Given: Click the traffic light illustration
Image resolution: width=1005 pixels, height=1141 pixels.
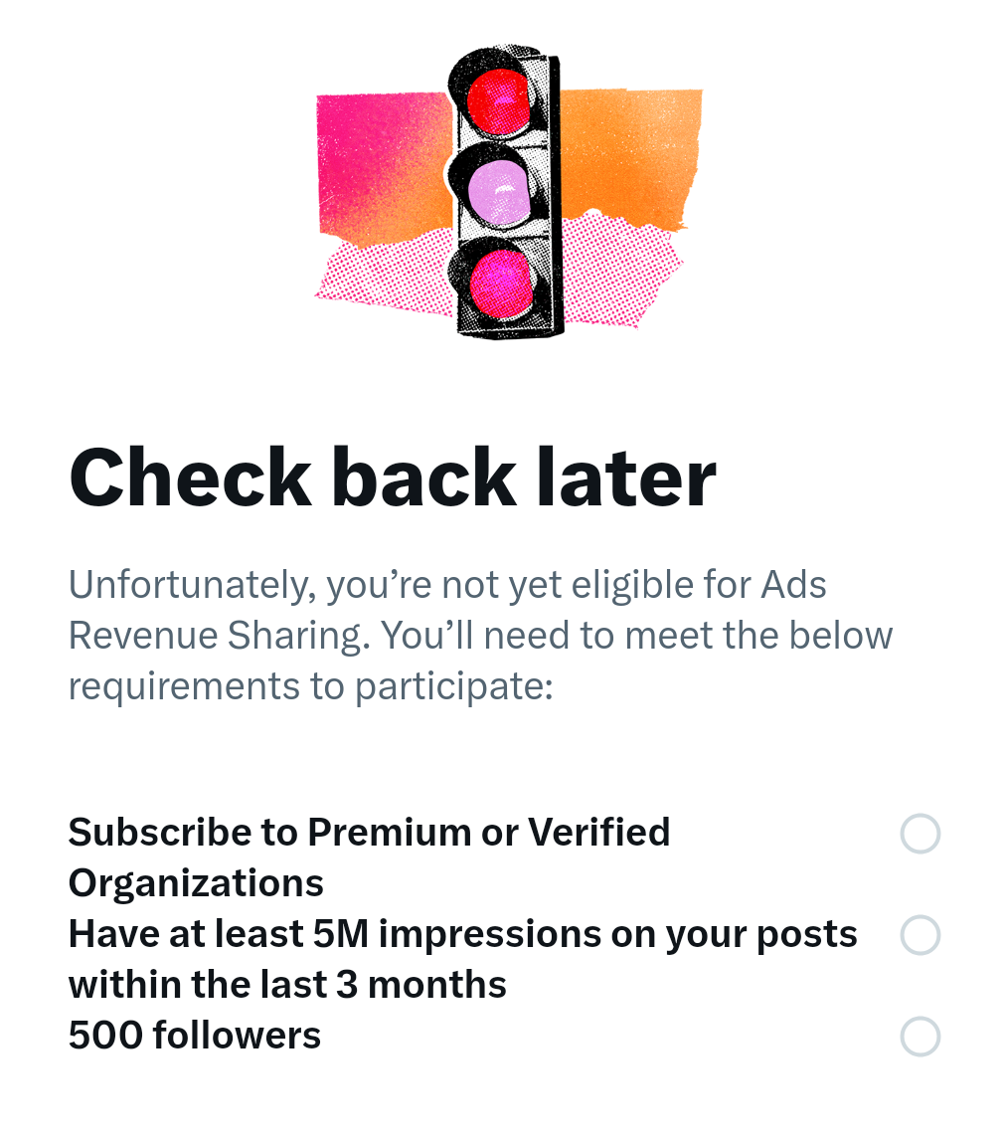Looking at the screenshot, I should coord(507,189).
